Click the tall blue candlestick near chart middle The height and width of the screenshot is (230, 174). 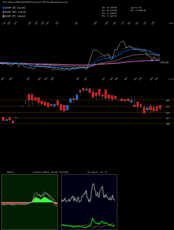click(77, 97)
